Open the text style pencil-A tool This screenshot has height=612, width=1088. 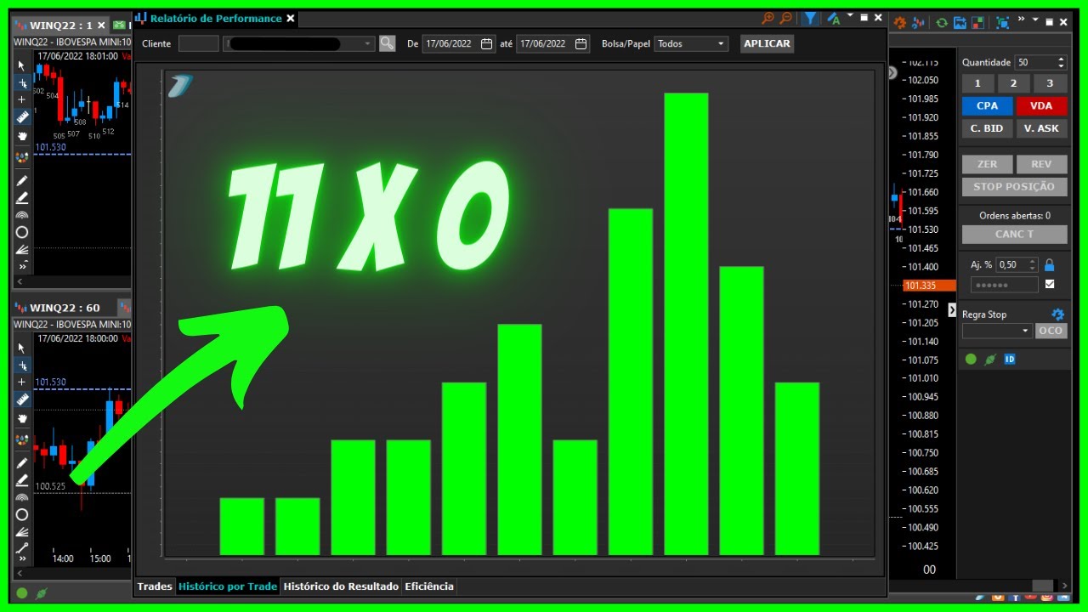pyautogui.click(x=833, y=18)
